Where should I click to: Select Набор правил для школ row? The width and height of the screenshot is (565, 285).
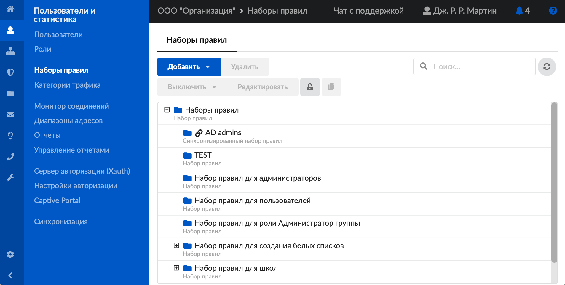point(354,272)
